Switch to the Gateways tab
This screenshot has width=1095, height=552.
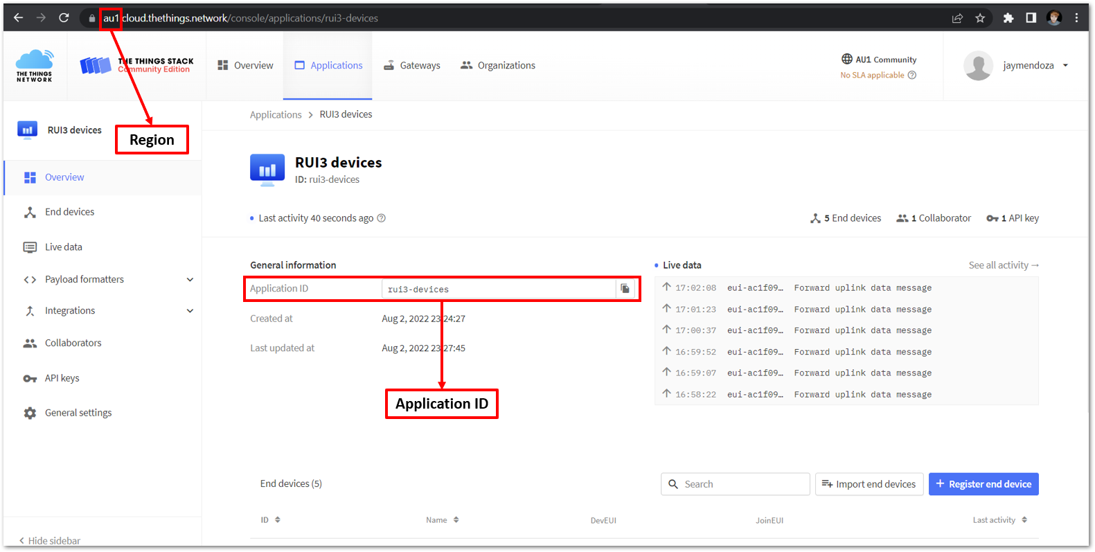pyautogui.click(x=412, y=66)
